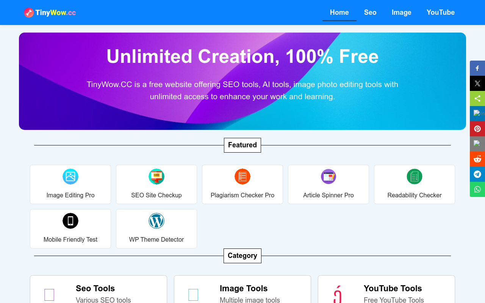Image resolution: width=485 pixels, height=303 pixels.
Task: Click the Seo Tools category icon
Action: point(49,295)
